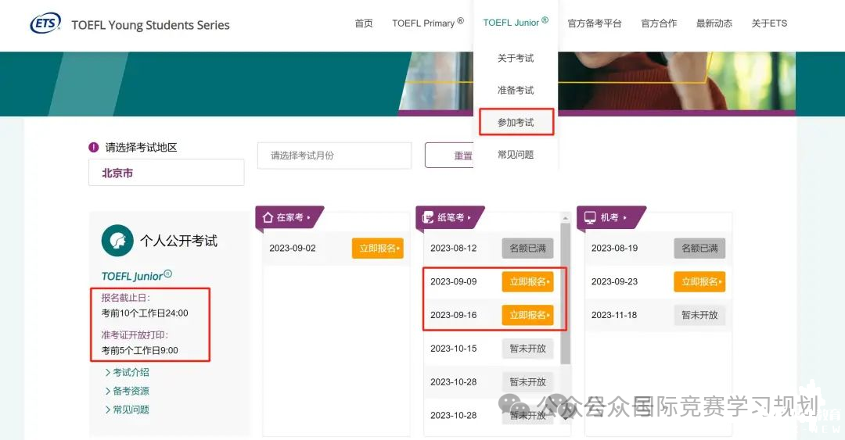
Task: Click the TOEFL Young Students Series title
Action: [150, 25]
